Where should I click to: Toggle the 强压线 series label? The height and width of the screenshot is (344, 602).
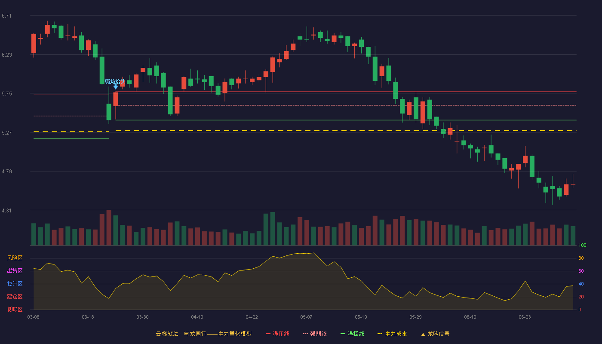281,334
